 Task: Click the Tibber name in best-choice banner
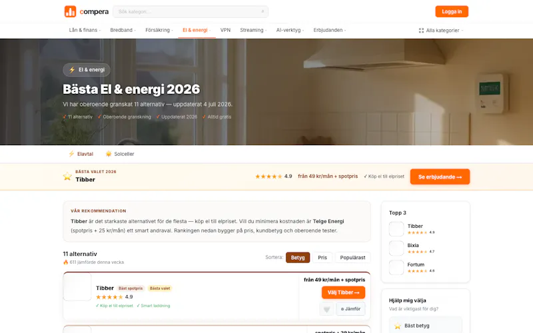point(85,179)
